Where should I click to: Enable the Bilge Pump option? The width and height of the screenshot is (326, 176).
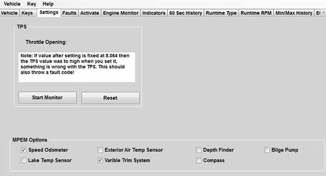[267, 150]
